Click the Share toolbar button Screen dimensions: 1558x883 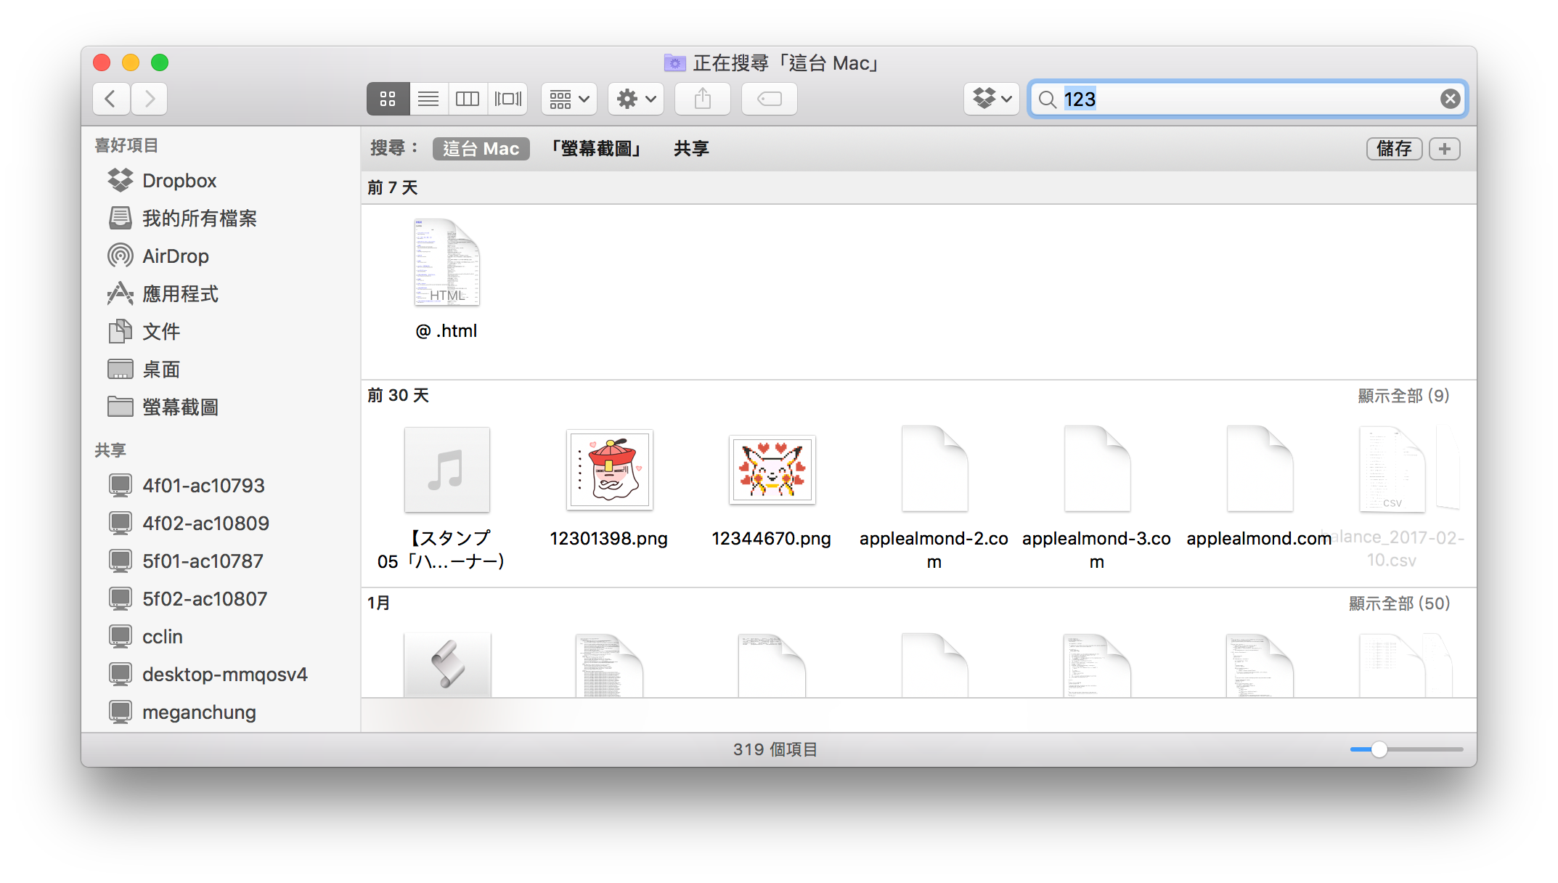tap(703, 99)
